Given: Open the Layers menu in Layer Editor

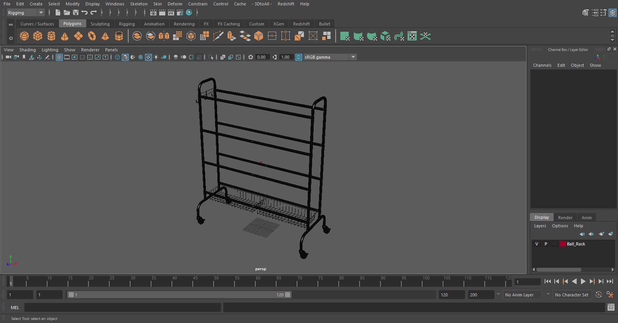Looking at the screenshot, I should tap(540, 226).
